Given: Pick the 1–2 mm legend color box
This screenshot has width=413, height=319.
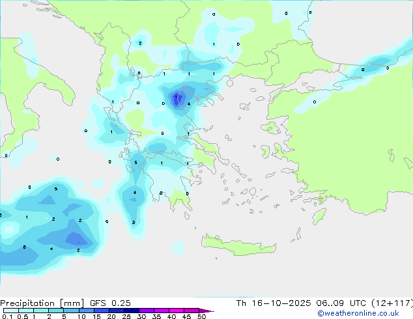Looking at the screenshot, I should coord(41,311).
